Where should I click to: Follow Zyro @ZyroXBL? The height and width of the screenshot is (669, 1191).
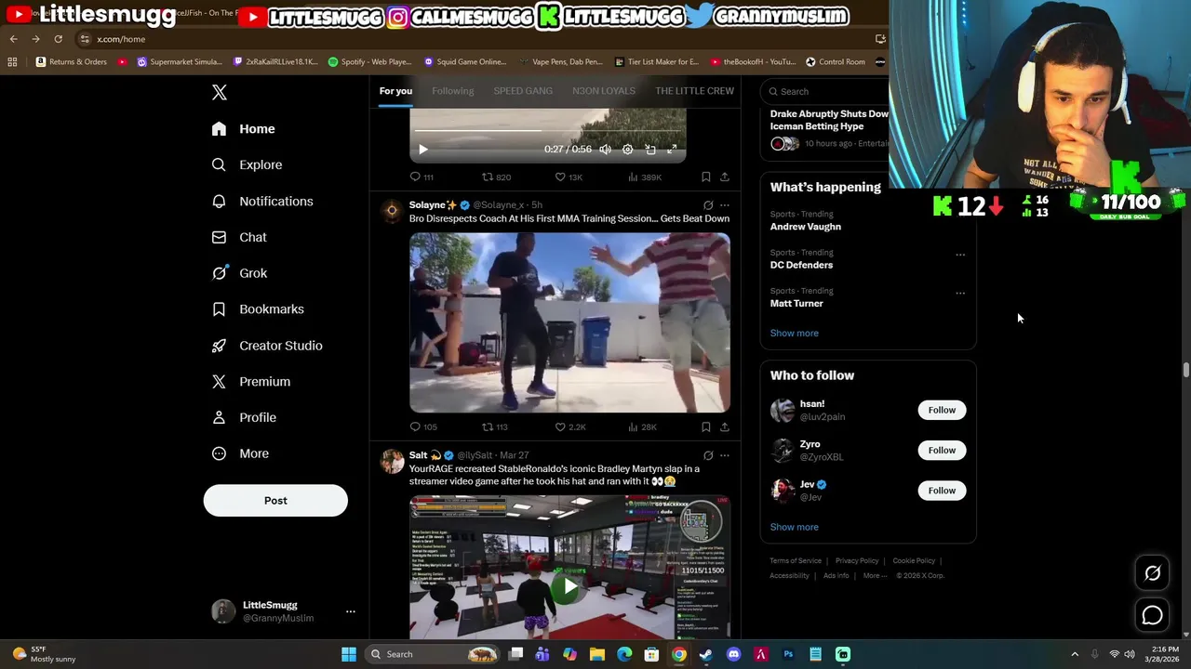[942, 450]
